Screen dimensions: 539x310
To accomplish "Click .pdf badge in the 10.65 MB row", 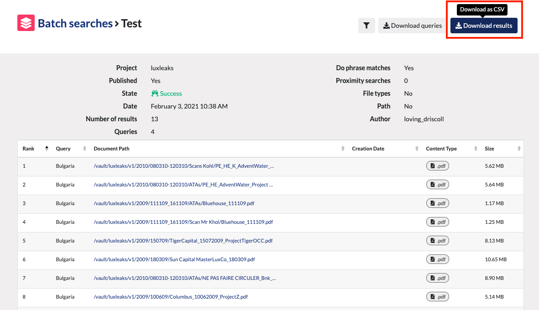I will [438, 259].
